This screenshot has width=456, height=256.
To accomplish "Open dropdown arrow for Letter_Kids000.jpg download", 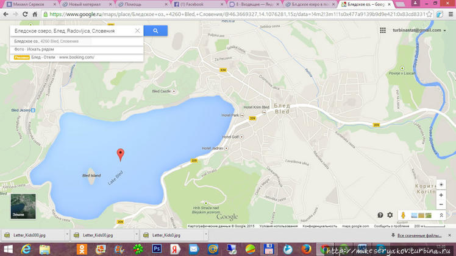I will pos(67,235).
